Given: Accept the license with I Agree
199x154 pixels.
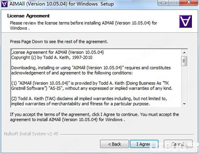Looking at the screenshot, I should (144, 144).
